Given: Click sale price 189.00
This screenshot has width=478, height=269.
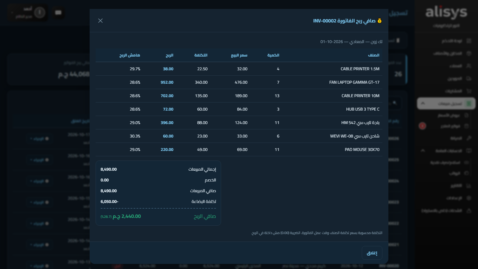Looking at the screenshot, I should pyautogui.click(x=241, y=96).
